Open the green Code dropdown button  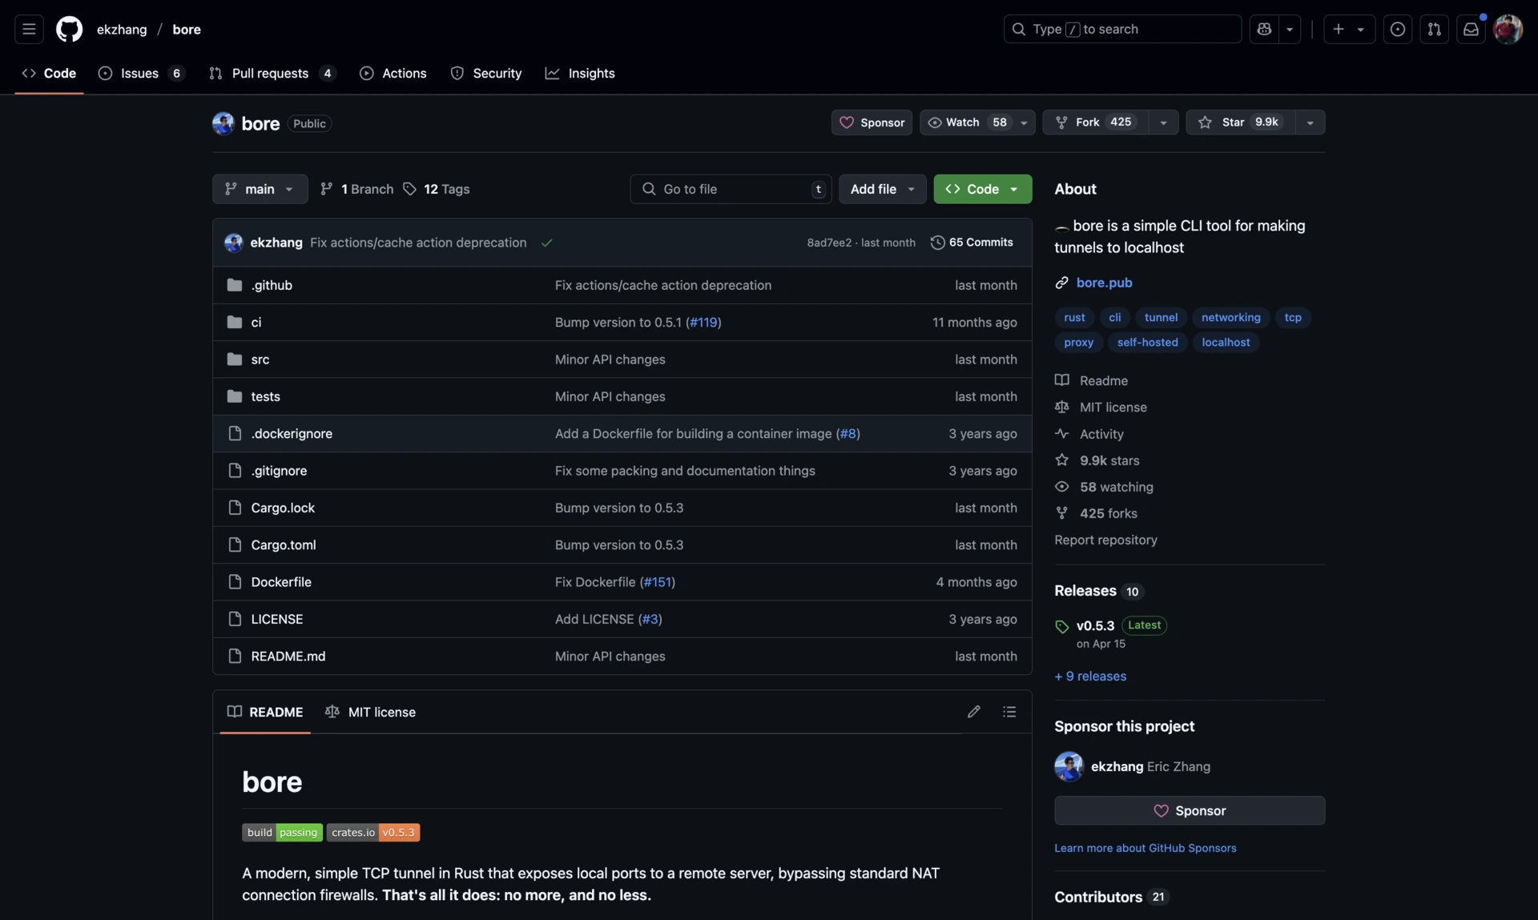[x=982, y=189]
